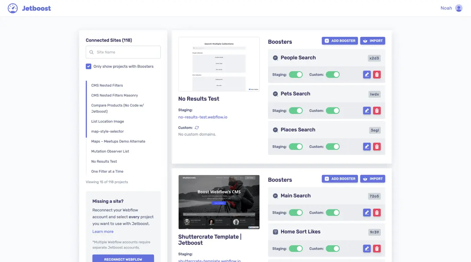Toggle Custom switch for Home Sort Likes
This screenshot has width=471, height=262.
pyautogui.click(x=333, y=249)
